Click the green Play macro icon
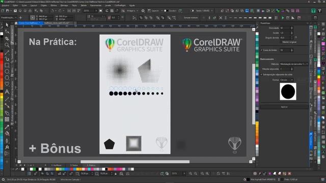 (283, 18)
